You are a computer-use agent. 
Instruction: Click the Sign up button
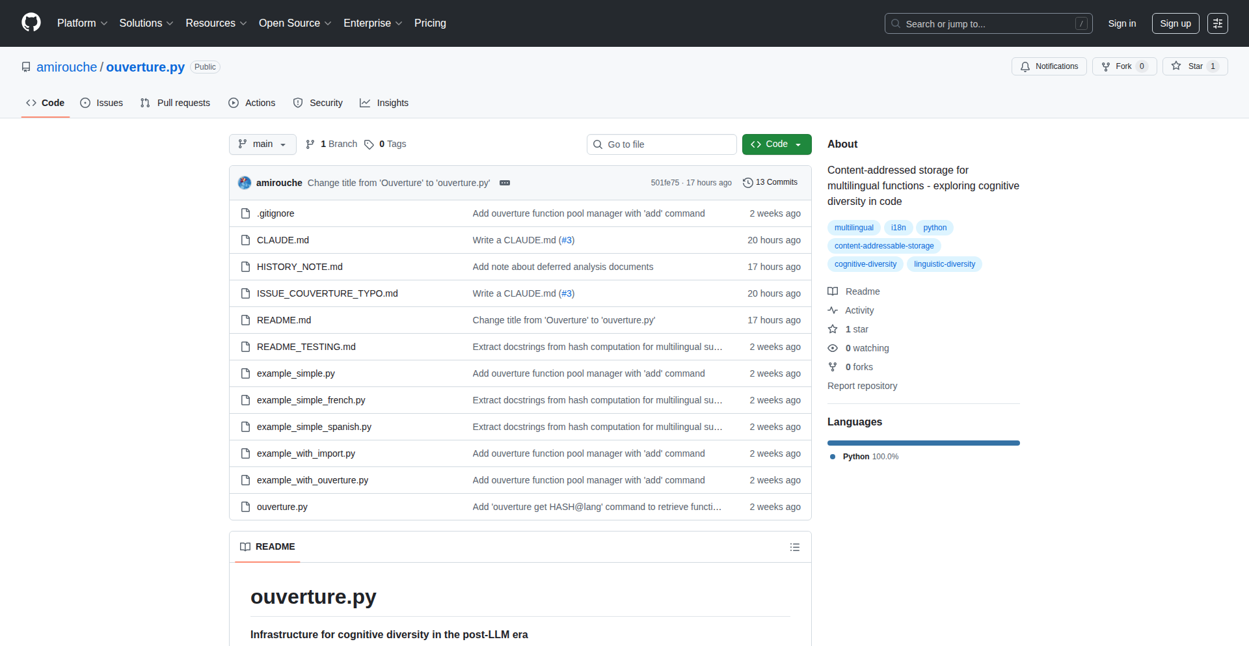(1175, 23)
